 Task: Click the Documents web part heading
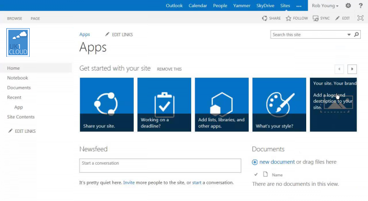pyautogui.click(x=268, y=149)
